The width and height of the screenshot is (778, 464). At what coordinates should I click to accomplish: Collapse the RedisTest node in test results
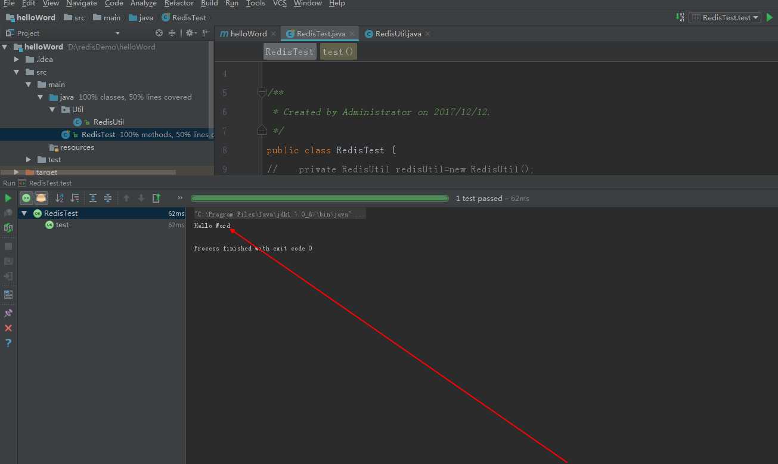(24, 213)
